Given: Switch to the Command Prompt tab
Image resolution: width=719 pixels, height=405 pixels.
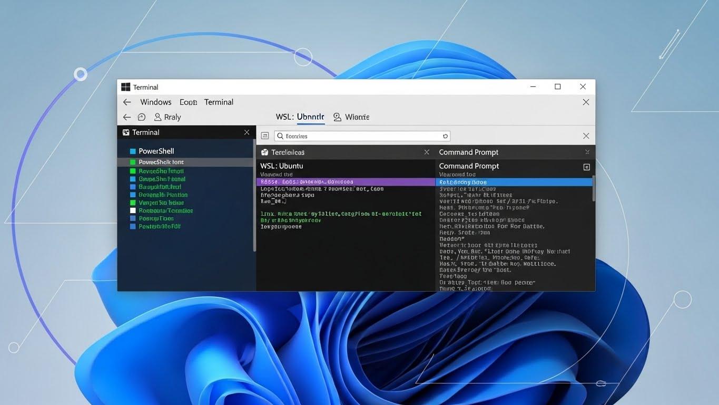Looking at the screenshot, I should coord(468,152).
